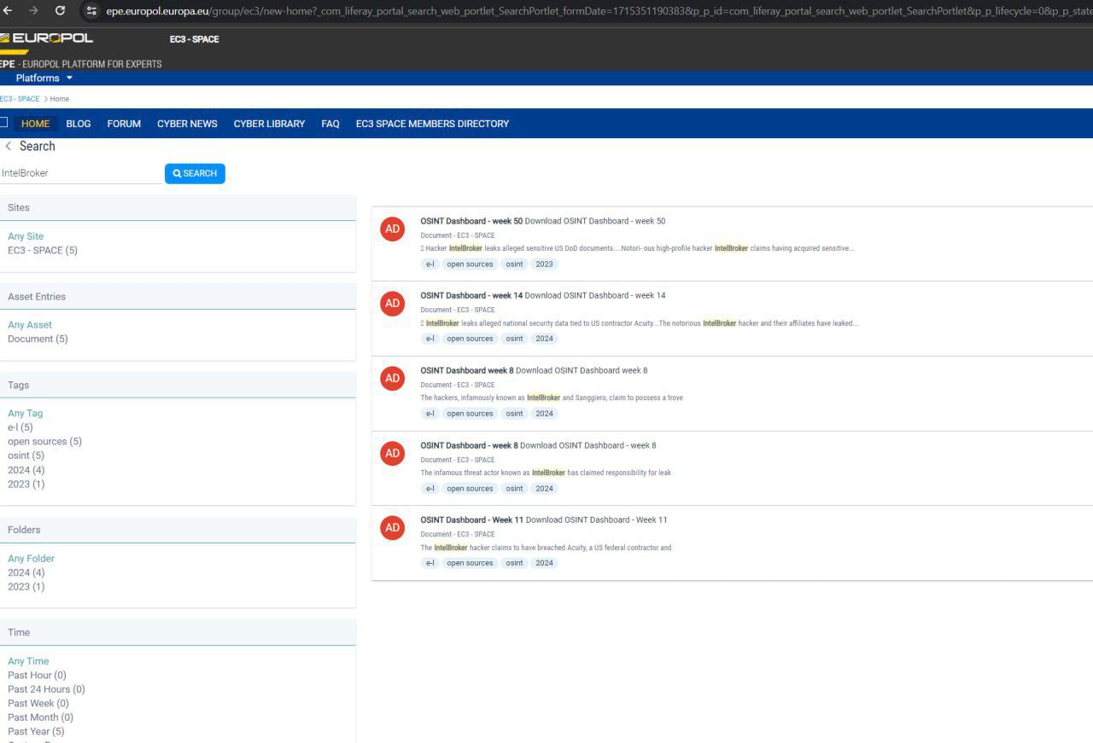
Task: Click the browser reload icon
Action: [60, 10]
